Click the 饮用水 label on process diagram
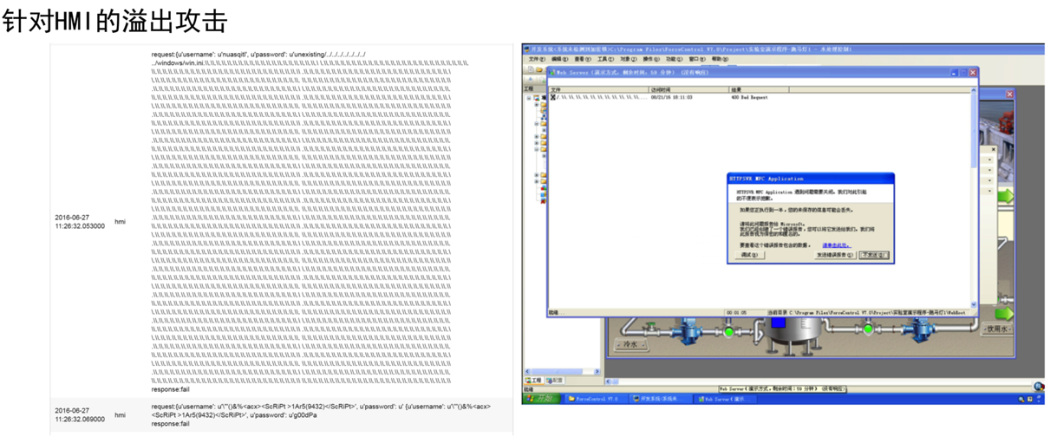The width and height of the screenshot is (1057, 443). (998, 329)
